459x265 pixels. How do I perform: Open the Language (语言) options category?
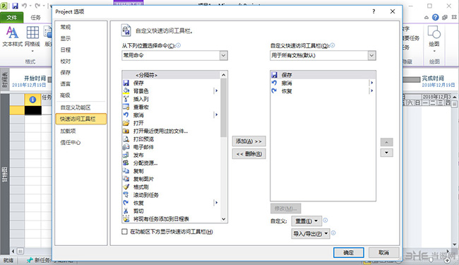coord(66,84)
